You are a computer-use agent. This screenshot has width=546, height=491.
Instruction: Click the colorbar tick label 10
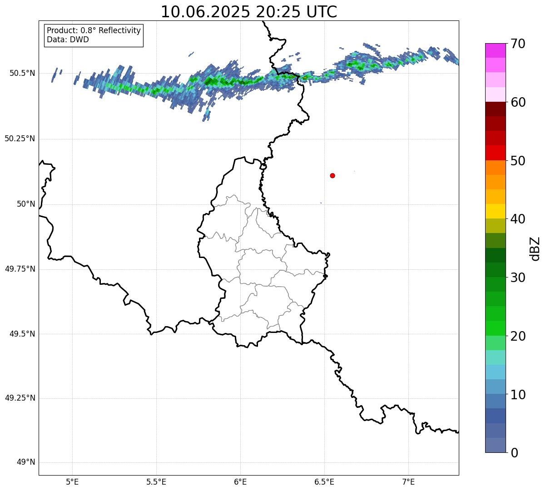pos(518,395)
